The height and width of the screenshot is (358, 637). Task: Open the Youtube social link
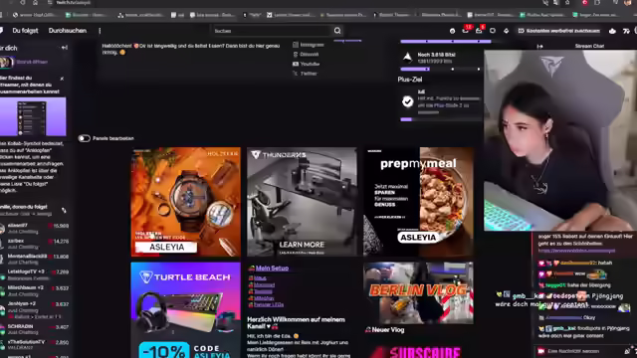306,64
